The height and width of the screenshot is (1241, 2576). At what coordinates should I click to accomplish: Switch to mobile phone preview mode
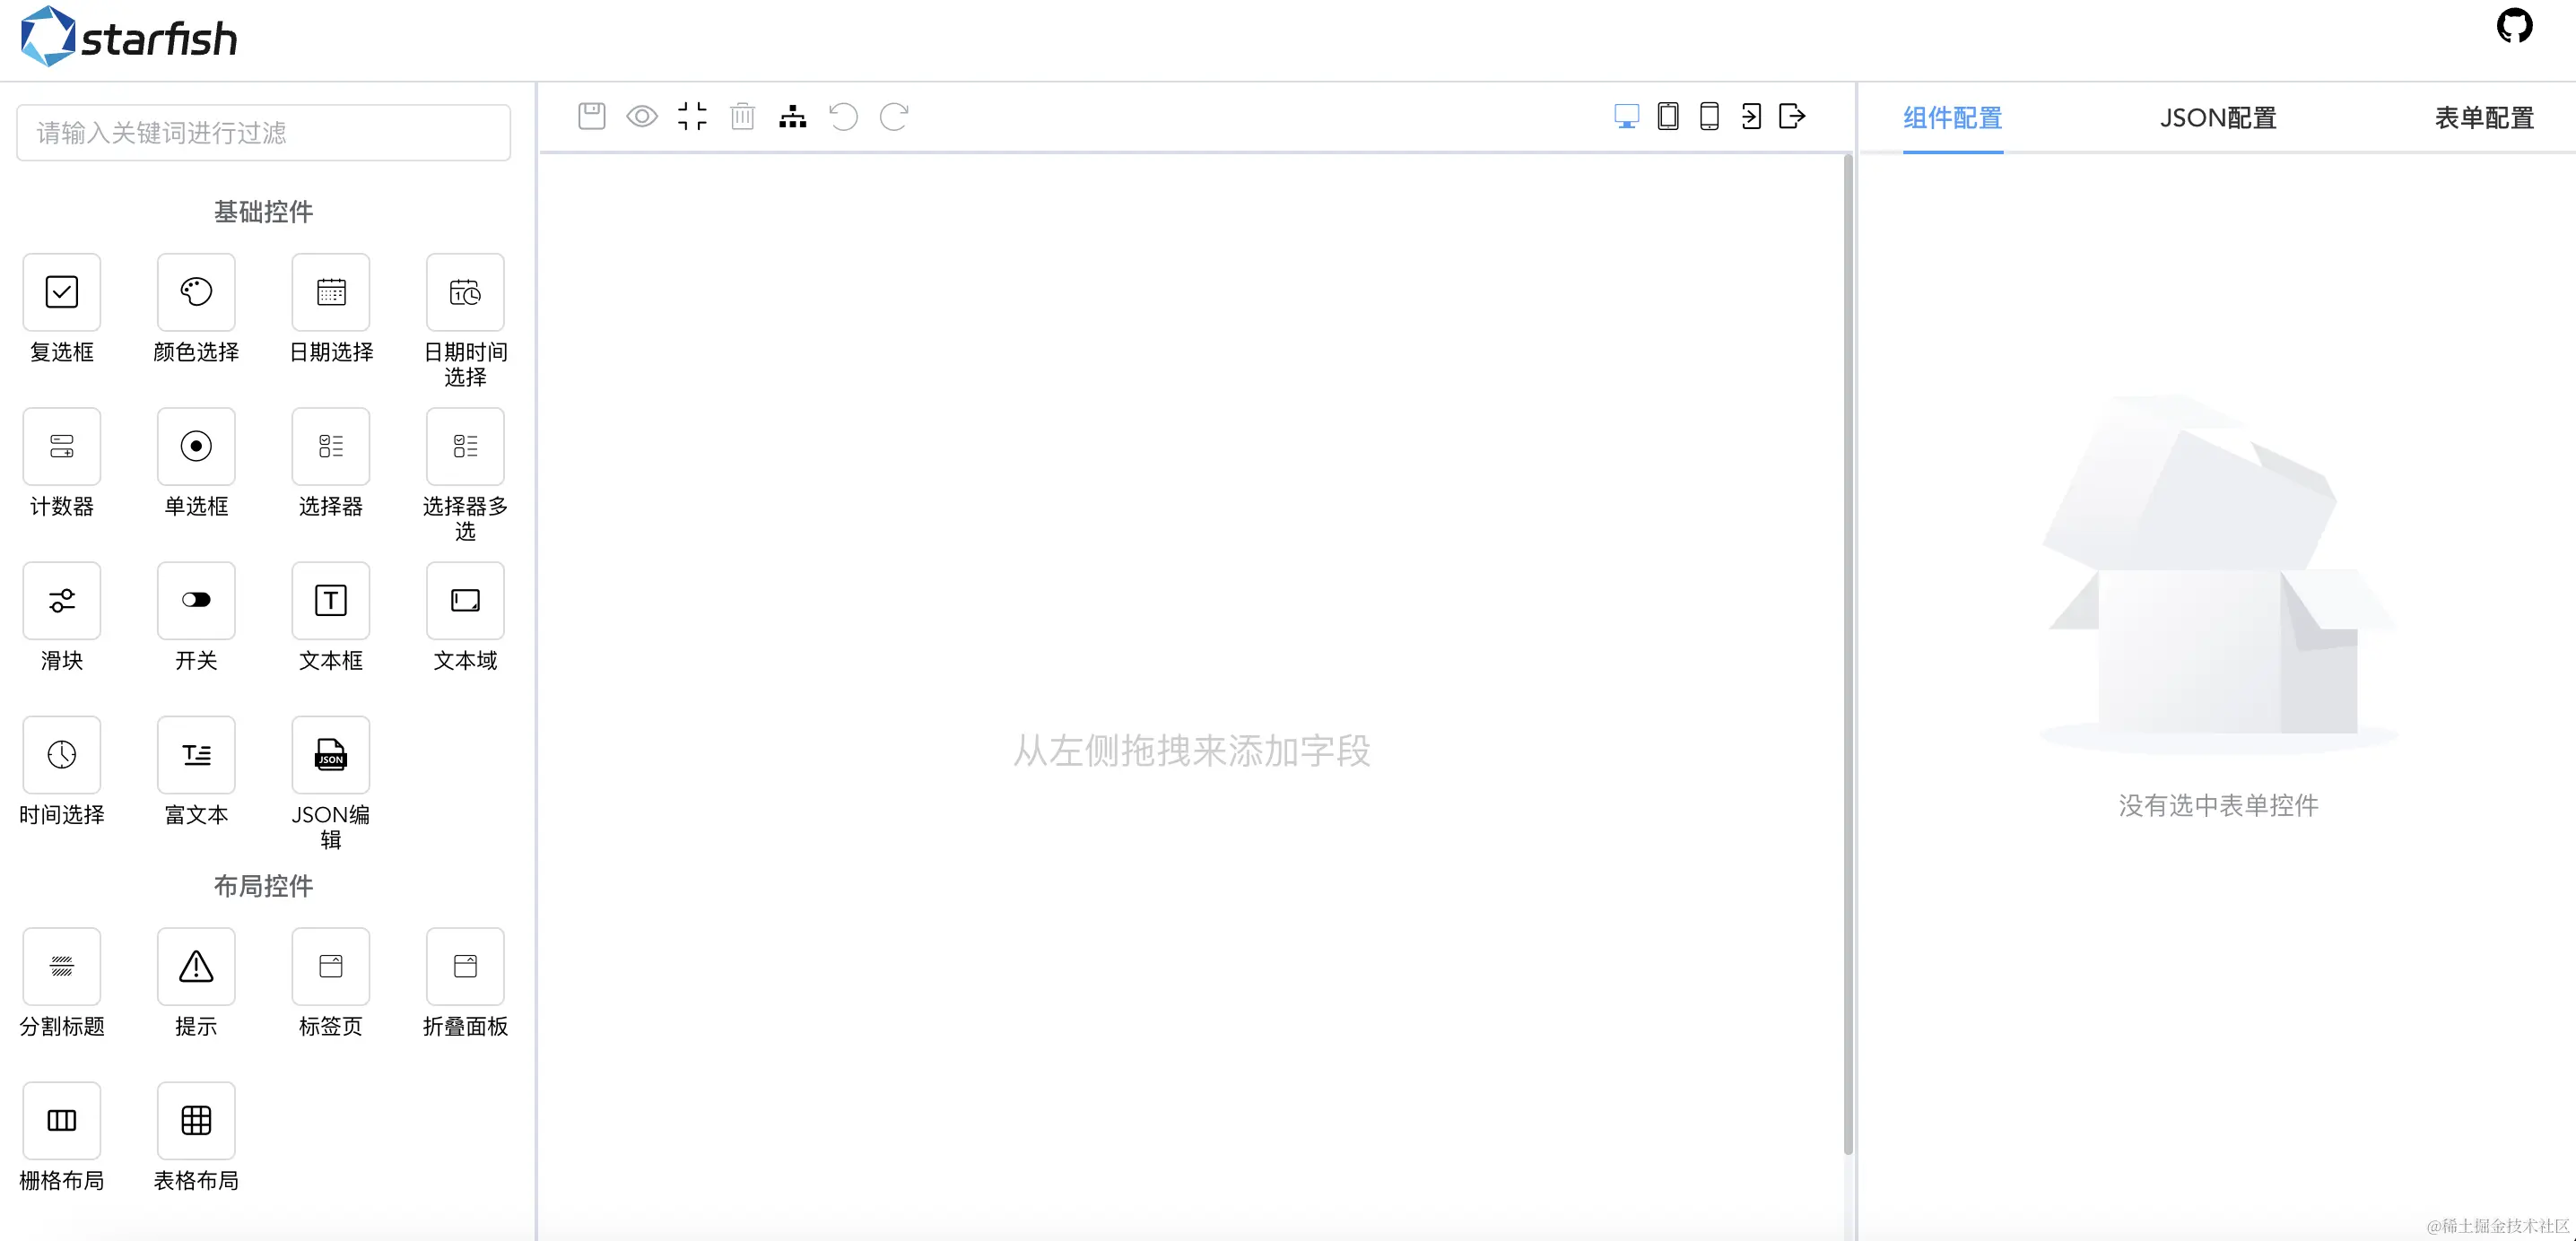[1710, 116]
